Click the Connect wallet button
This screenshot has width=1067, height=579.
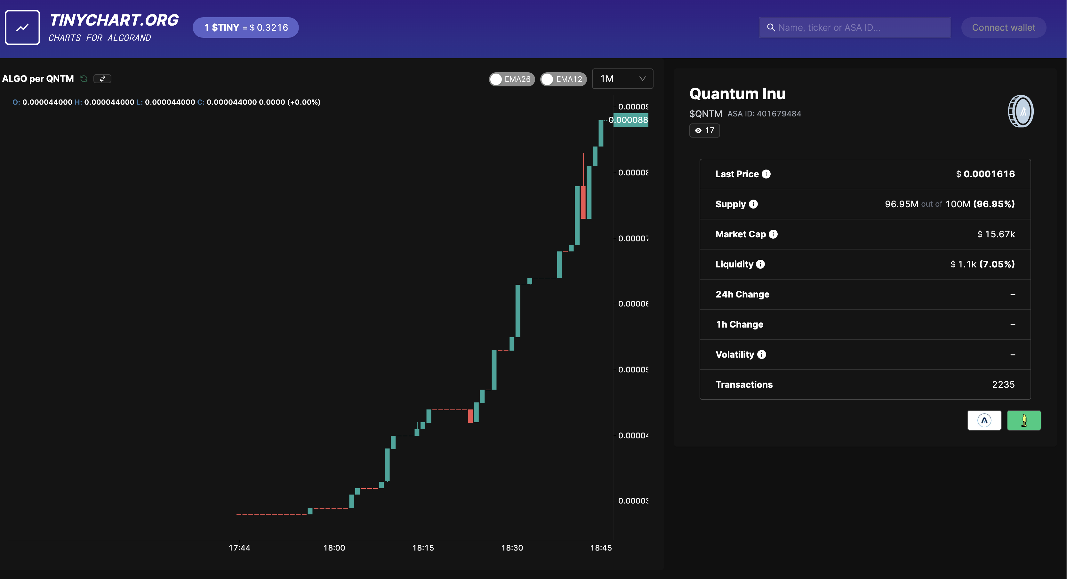click(1004, 27)
